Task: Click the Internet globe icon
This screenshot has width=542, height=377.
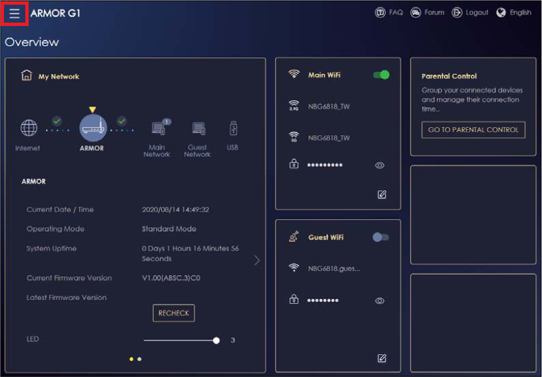Action: tap(29, 128)
